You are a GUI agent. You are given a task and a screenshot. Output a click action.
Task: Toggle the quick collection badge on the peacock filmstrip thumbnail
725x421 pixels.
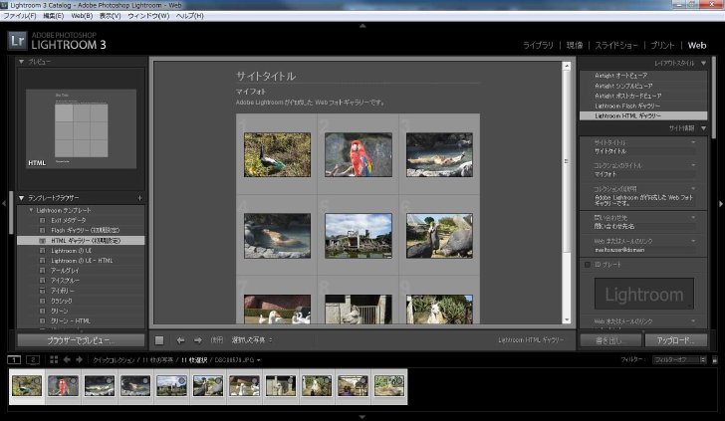[37, 381]
